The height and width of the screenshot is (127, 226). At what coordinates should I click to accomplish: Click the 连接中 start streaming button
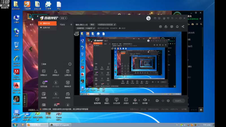[179, 101]
